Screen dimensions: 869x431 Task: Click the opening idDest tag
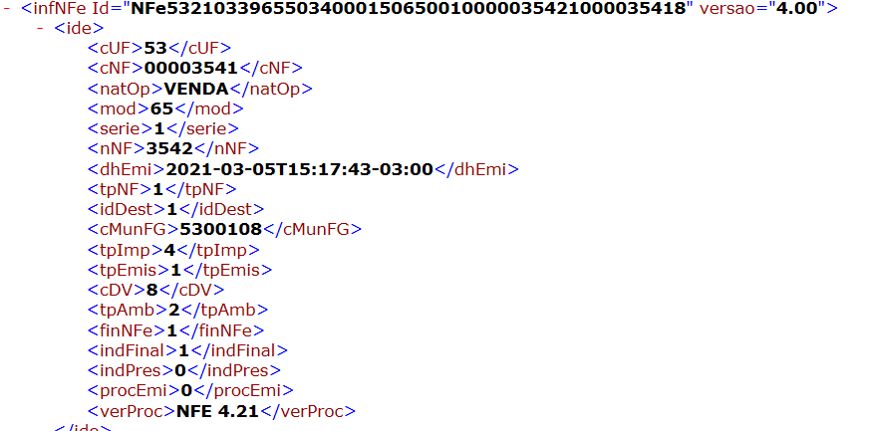point(127,209)
